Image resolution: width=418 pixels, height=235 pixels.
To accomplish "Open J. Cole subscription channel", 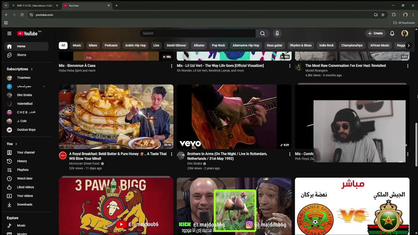I will [x=26, y=121].
